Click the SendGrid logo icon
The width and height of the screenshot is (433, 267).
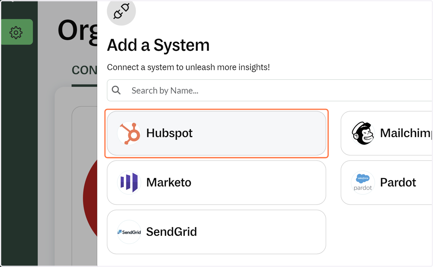pyautogui.click(x=129, y=232)
